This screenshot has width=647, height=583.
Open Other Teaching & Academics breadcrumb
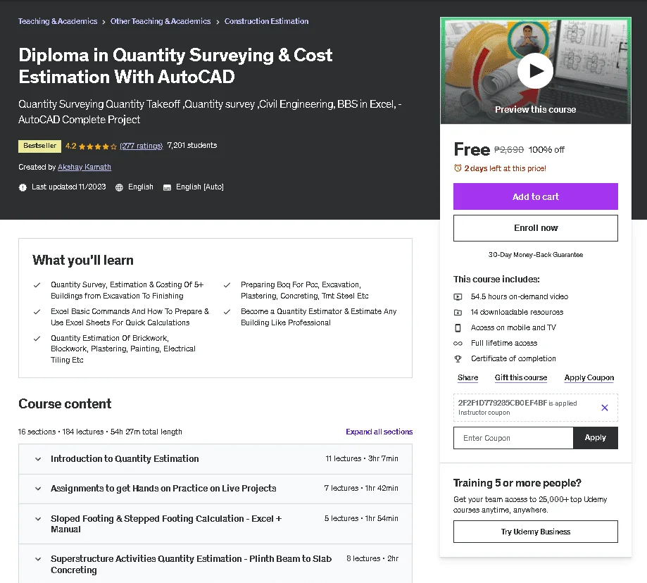click(x=161, y=21)
